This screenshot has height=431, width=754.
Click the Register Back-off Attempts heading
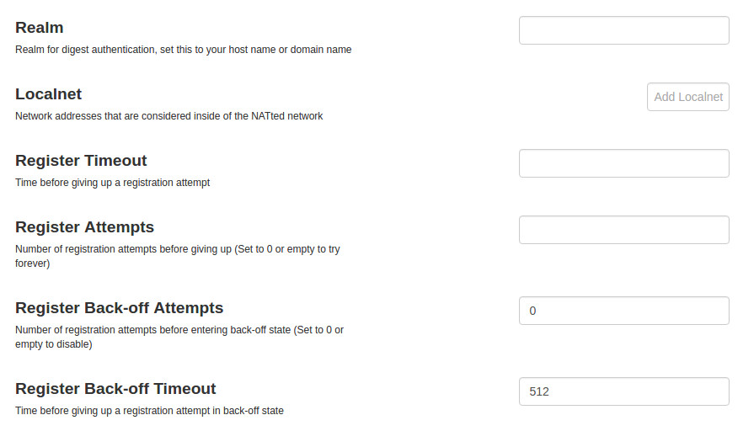[x=119, y=308]
